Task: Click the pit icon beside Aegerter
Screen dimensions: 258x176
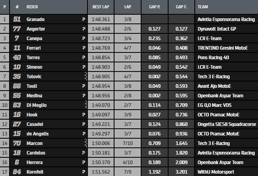Action: tap(83, 29)
